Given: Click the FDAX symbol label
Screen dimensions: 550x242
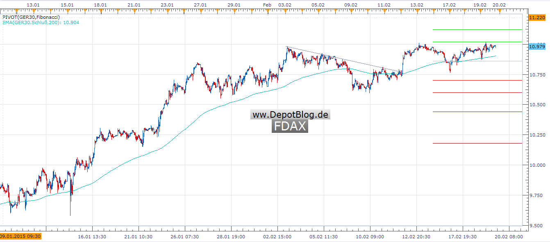Looking at the screenshot, I should tap(290, 126).
